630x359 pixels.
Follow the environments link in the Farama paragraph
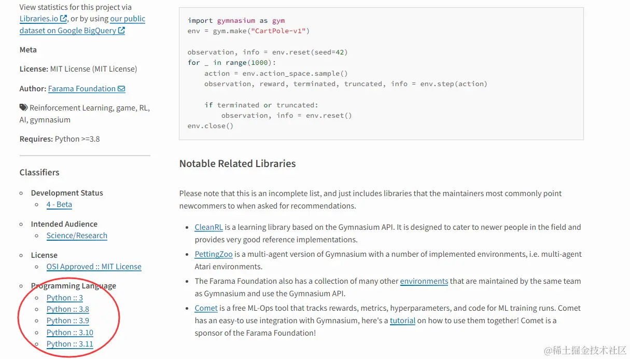(424, 281)
